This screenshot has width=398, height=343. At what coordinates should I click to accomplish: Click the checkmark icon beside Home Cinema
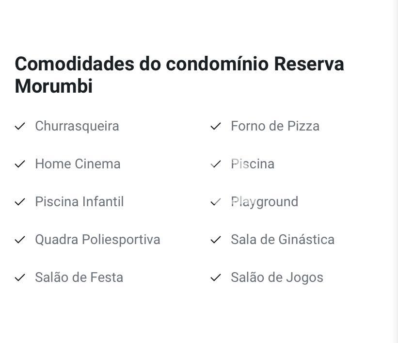(x=20, y=164)
